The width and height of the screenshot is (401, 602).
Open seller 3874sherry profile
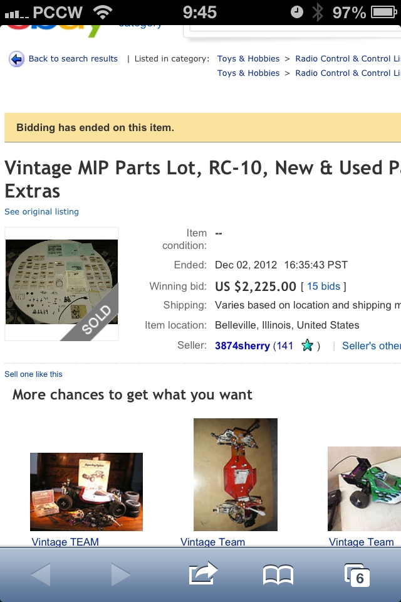pyautogui.click(x=242, y=346)
